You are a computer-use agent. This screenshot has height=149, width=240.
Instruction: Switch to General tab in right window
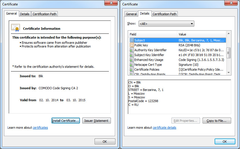click(131, 14)
